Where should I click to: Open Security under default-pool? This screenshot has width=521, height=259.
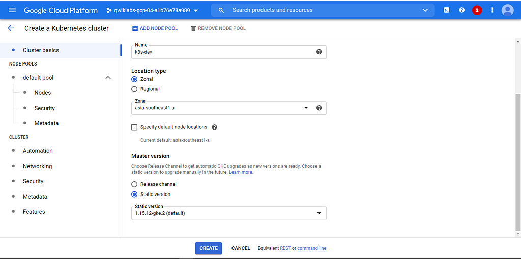45,108
